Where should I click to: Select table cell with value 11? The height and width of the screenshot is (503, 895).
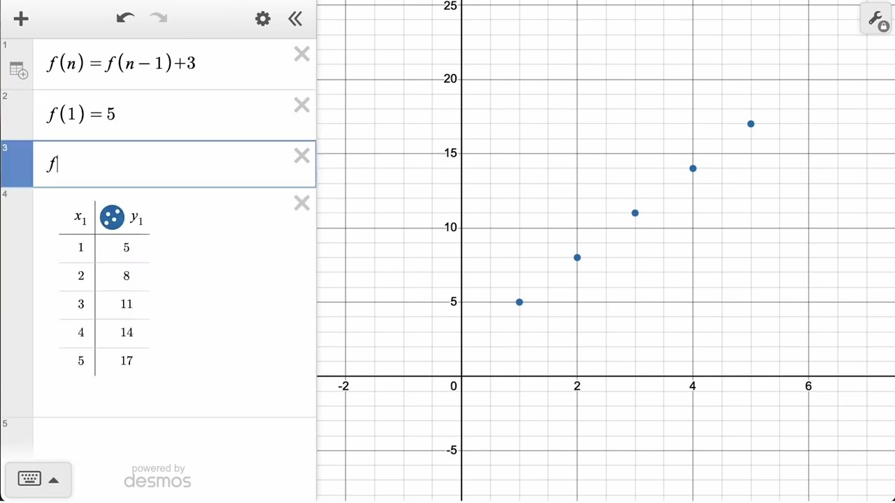point(122,305)
